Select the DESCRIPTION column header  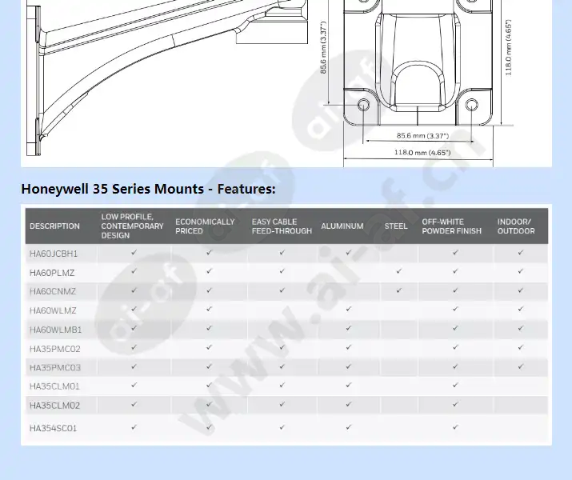pos(54,226)
